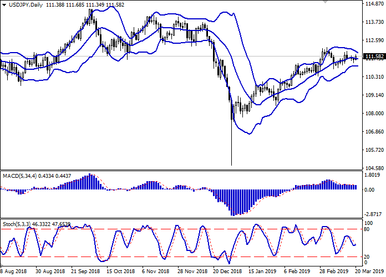The width and height of the screenshot is (386, 277).
Task: Click the Stochastic 20 level label
Action: pos(367,257)
